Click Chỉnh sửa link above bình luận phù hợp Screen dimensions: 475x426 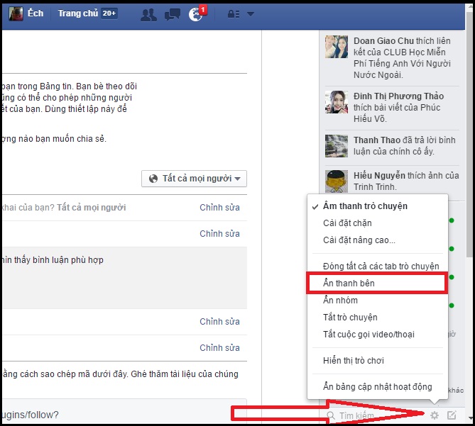pos(219,234)
